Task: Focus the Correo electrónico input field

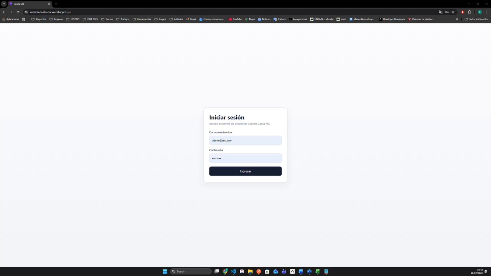Action: click(245, 140)
